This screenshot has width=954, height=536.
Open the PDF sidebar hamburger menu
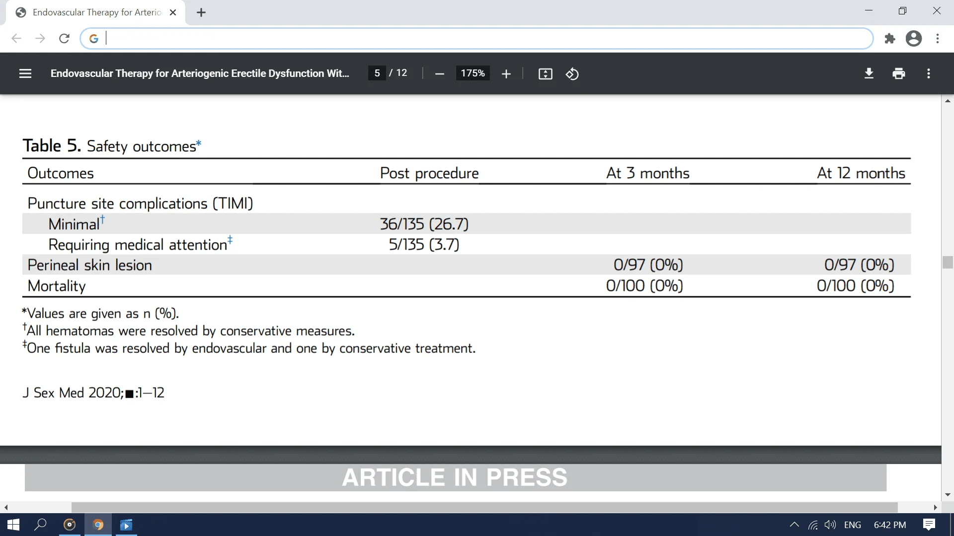tap(25, 73)
